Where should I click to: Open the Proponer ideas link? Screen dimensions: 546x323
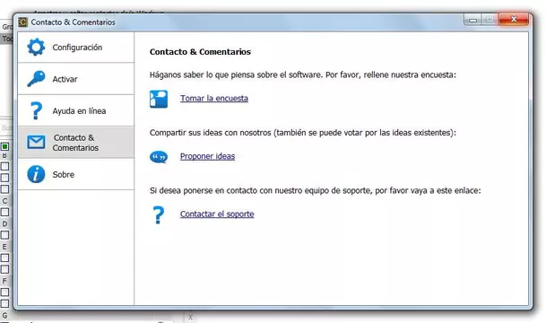point(207,156)
